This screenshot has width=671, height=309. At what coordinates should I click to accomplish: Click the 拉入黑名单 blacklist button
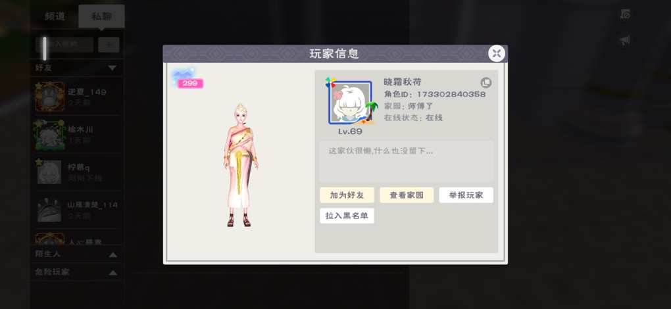[347, 216]
